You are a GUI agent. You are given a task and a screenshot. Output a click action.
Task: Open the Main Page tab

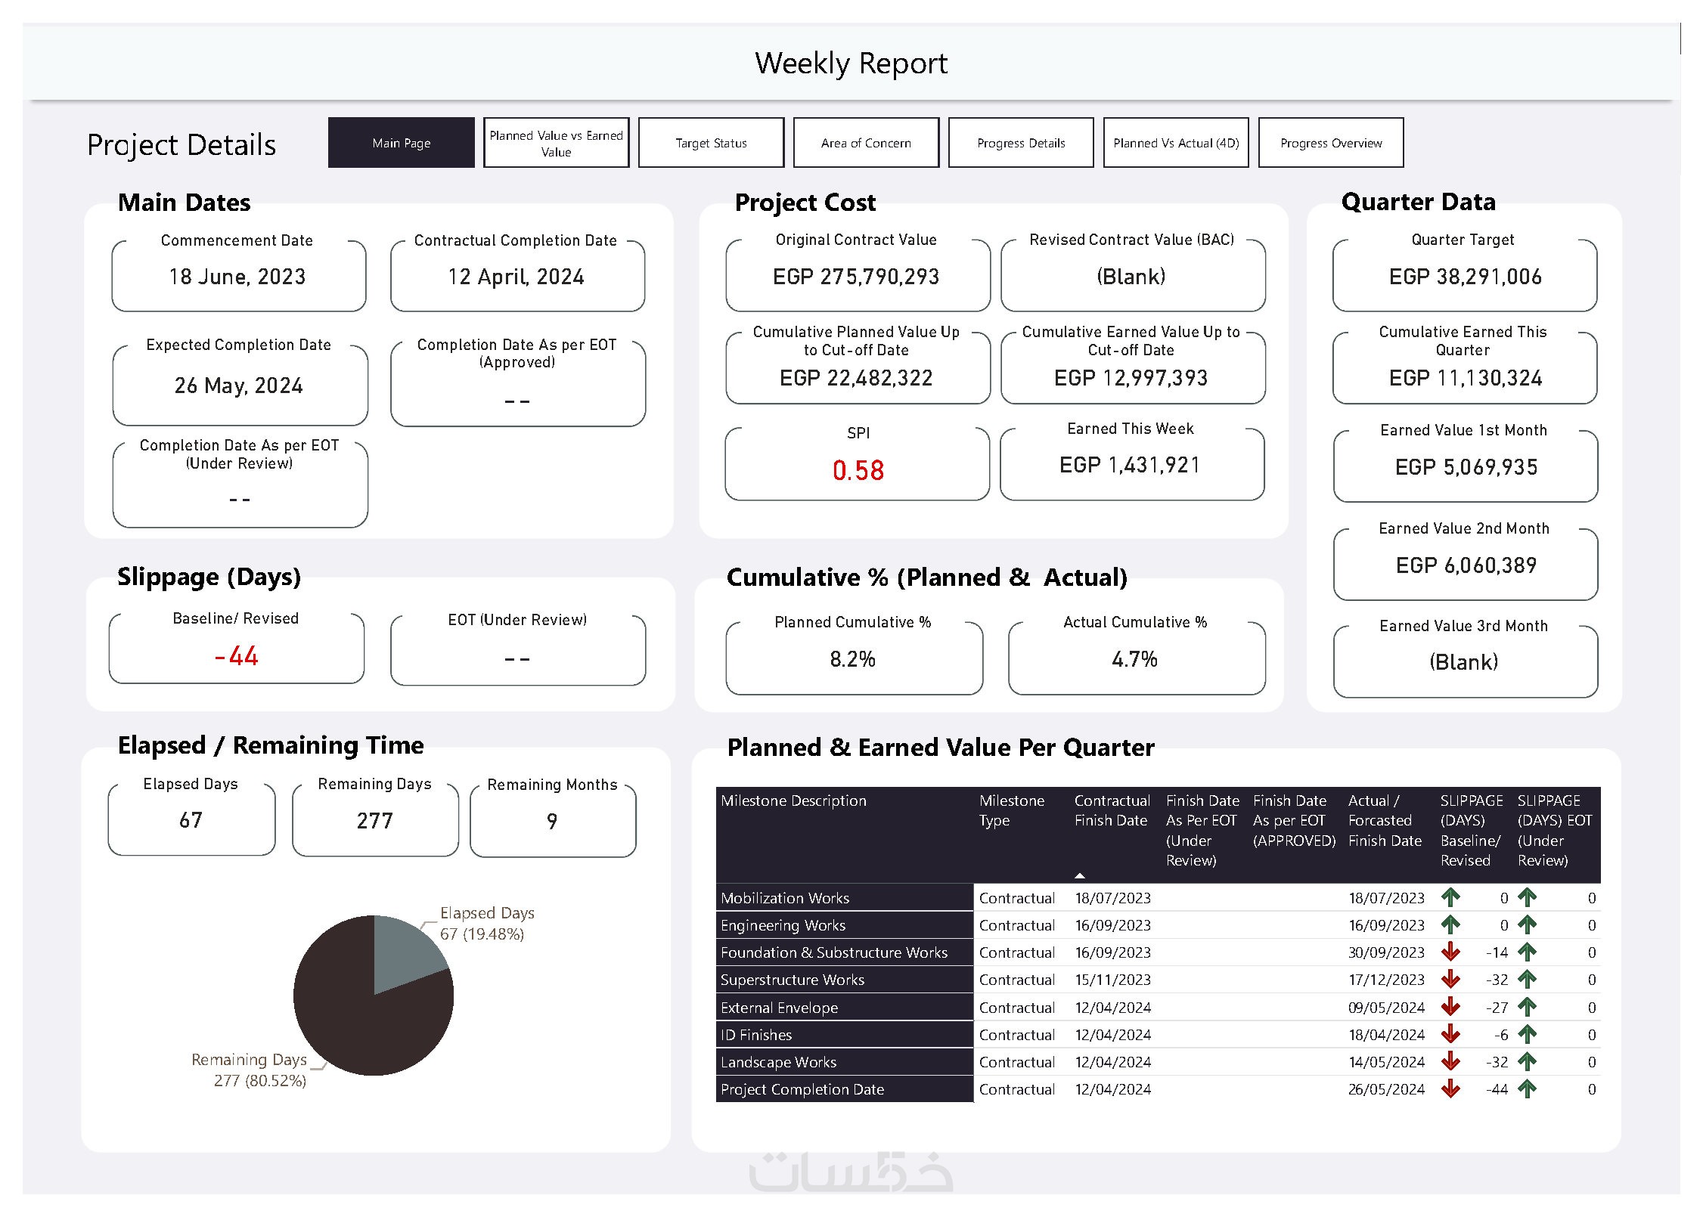point(401,143)
